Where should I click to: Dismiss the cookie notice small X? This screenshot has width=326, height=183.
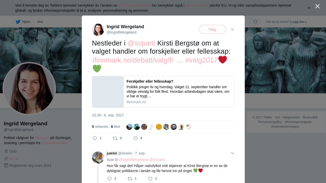(x=309, y=8)
